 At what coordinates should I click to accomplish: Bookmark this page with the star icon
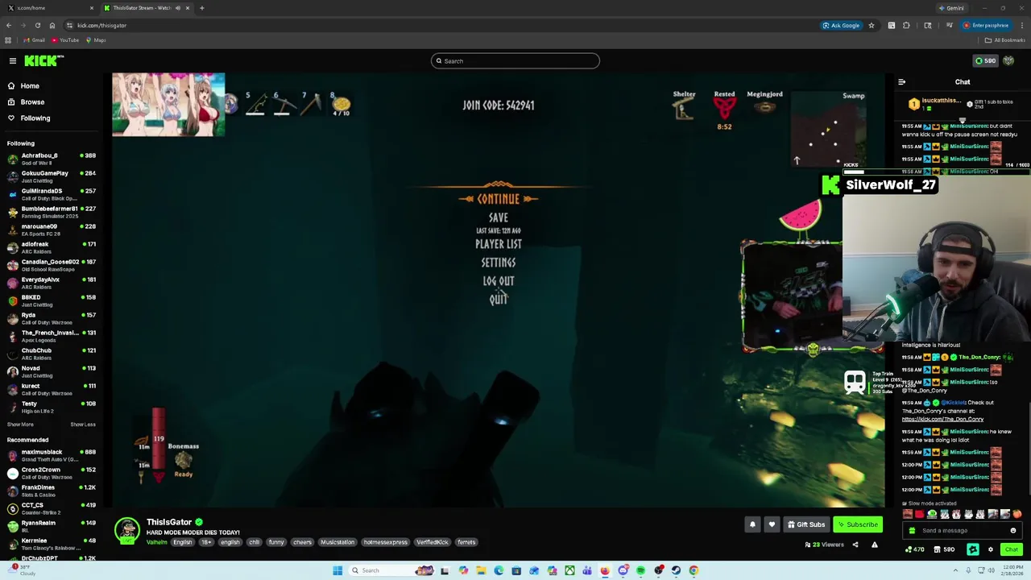871,25
